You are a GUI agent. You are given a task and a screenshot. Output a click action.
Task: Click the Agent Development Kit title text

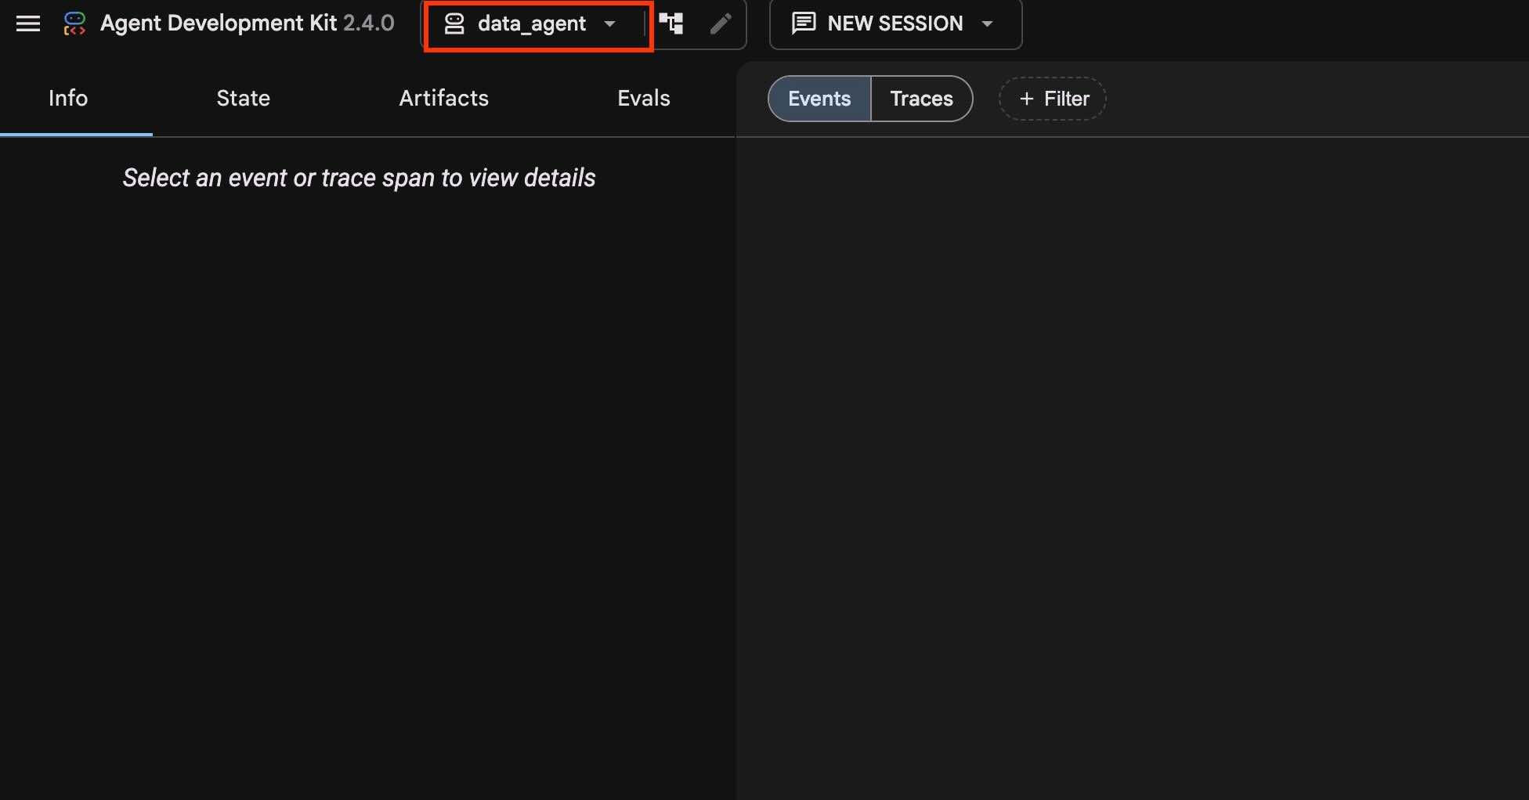pyautogui.click(x=219, y=23)
